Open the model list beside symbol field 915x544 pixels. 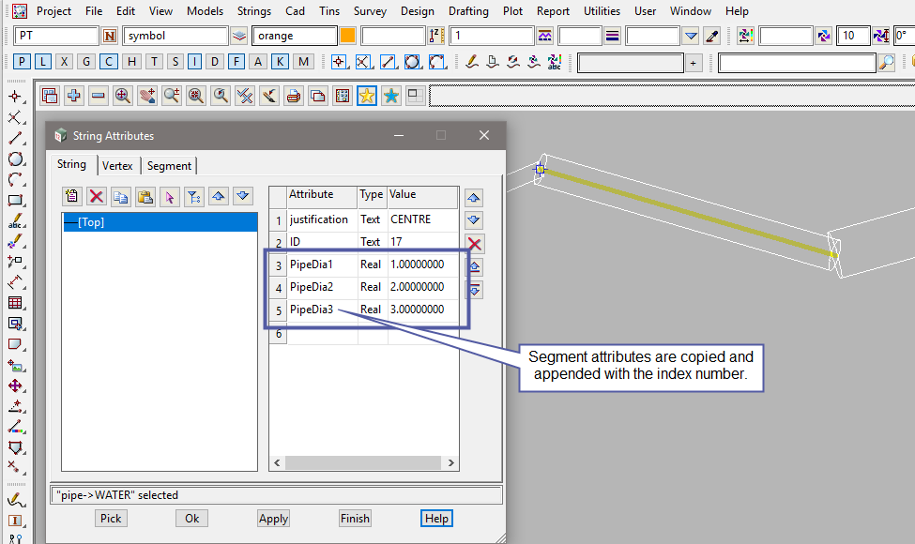(239, 36)
